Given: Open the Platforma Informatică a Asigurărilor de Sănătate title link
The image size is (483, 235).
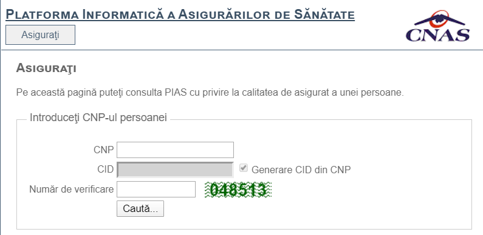Looking at the screenshot, I should 180,15.
